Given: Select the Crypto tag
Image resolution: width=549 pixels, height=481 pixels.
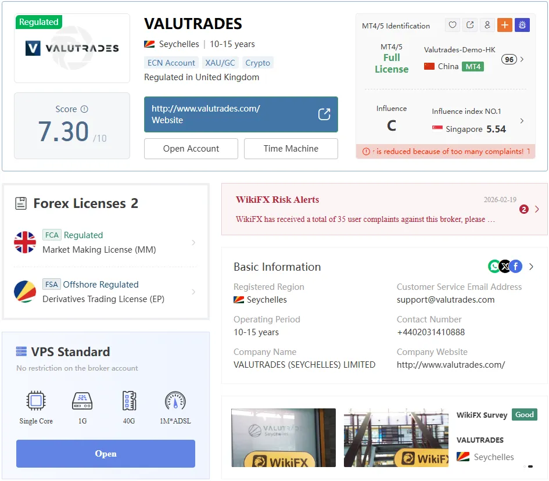Looking at the screenshot, I should 258,63.
